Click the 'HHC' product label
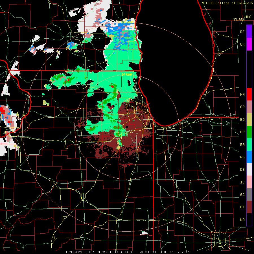 (x=248, y=17)
